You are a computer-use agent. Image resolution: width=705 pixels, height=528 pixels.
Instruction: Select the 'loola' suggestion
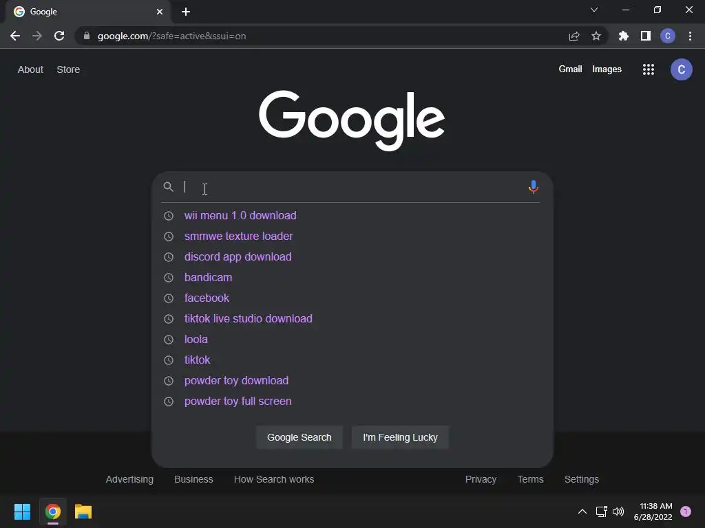pyautogui.click(x=196, y=340)
